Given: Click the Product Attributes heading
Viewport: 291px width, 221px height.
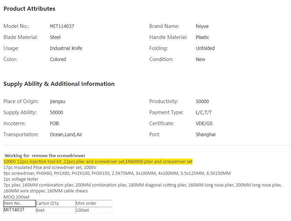Looking at the screenshot, I should (29, 9).
